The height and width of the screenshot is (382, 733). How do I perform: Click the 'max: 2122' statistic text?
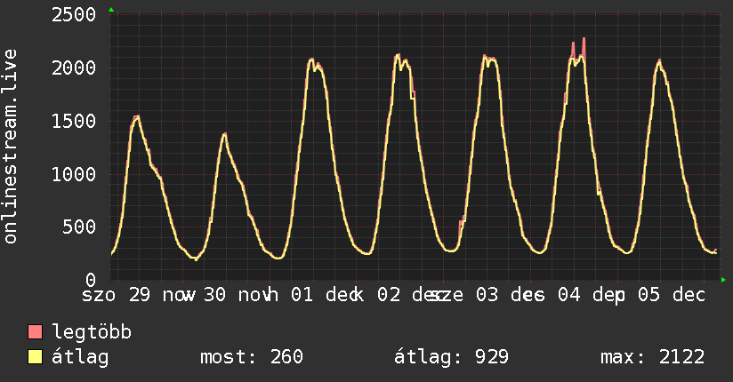point(653,358)
